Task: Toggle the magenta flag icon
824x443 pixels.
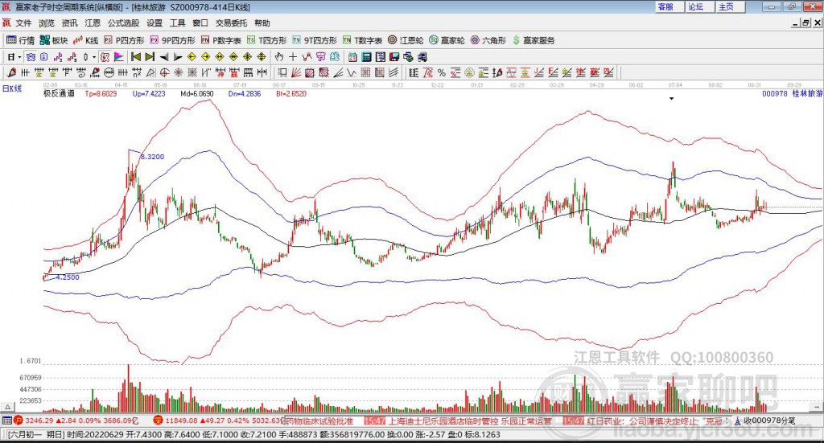Action: tap(119, 57)
